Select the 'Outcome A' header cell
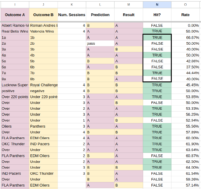Screen dimensions: 201x189 point(15,15)
